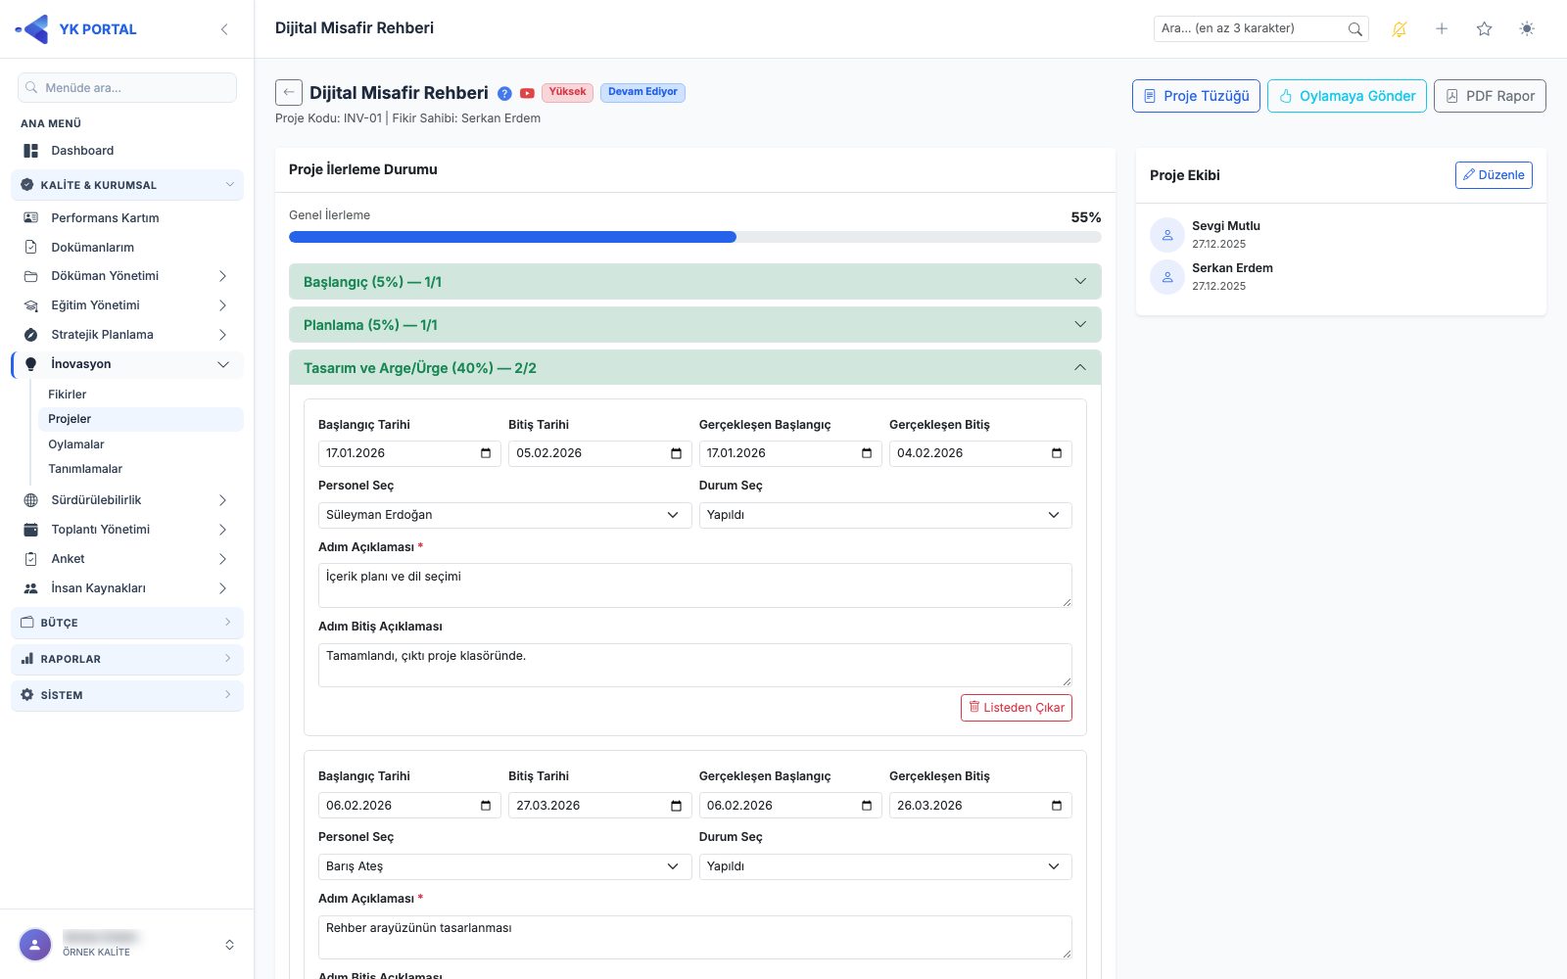Open Dashboard from the main menu
The image size is (1567, 979).
tap(127, 151)
